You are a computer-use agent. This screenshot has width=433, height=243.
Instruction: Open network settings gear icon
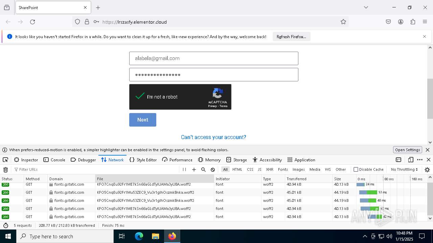(x=427, y=170)
